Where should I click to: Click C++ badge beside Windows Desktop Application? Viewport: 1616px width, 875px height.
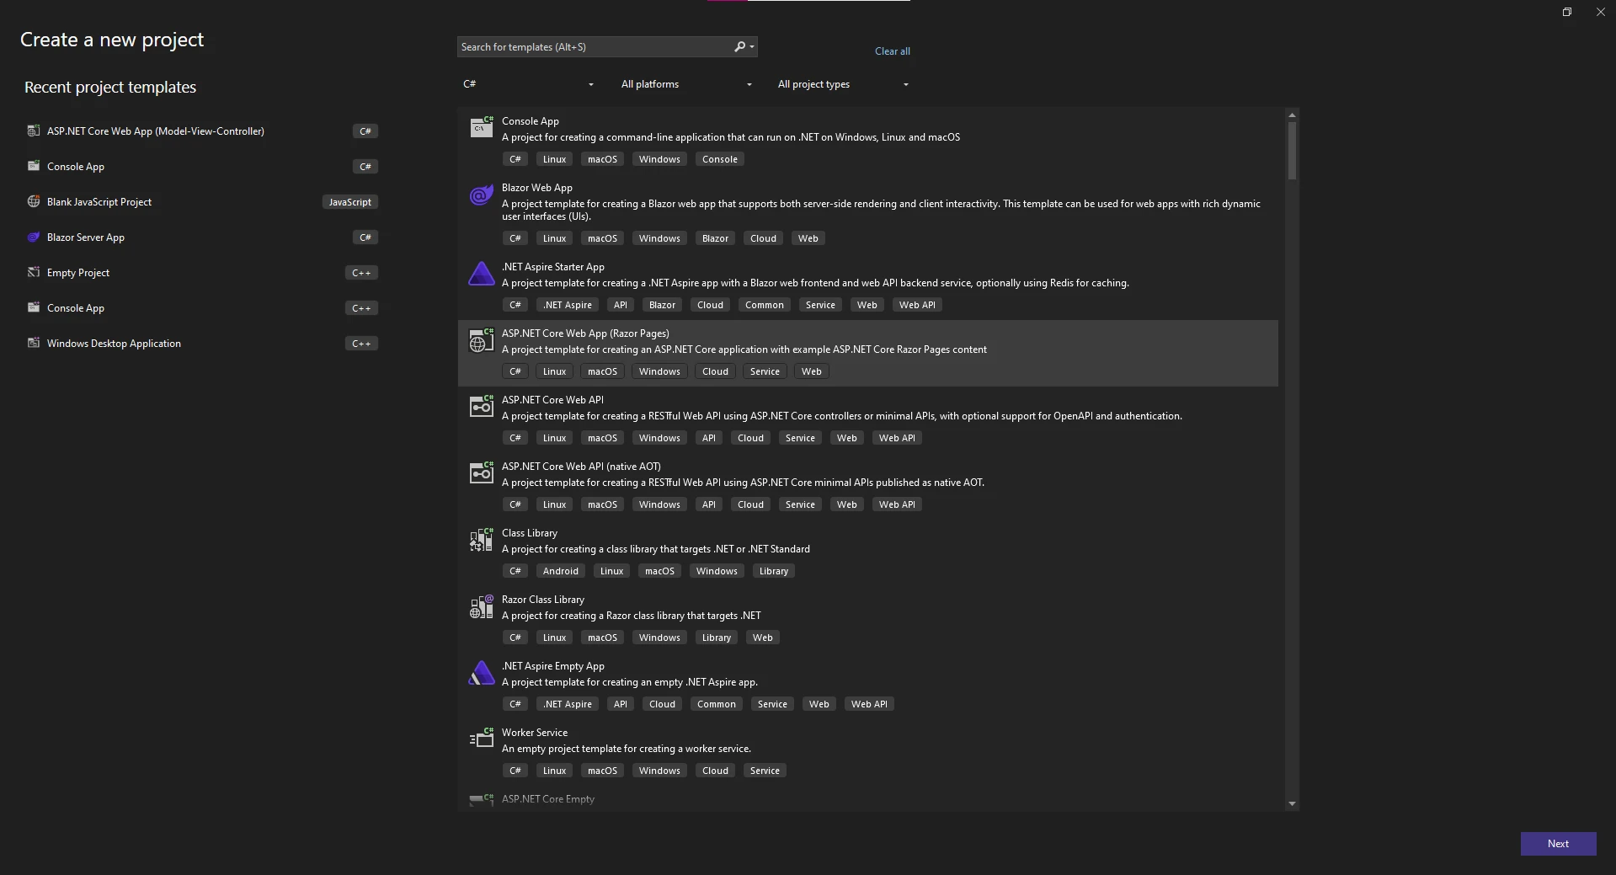(x=361, y=344)
